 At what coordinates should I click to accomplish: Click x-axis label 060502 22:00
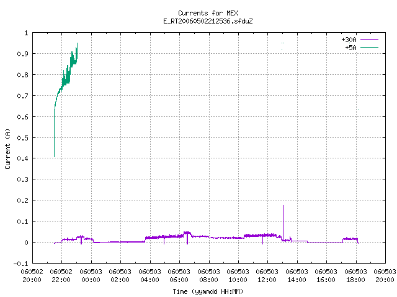(61, 276)
